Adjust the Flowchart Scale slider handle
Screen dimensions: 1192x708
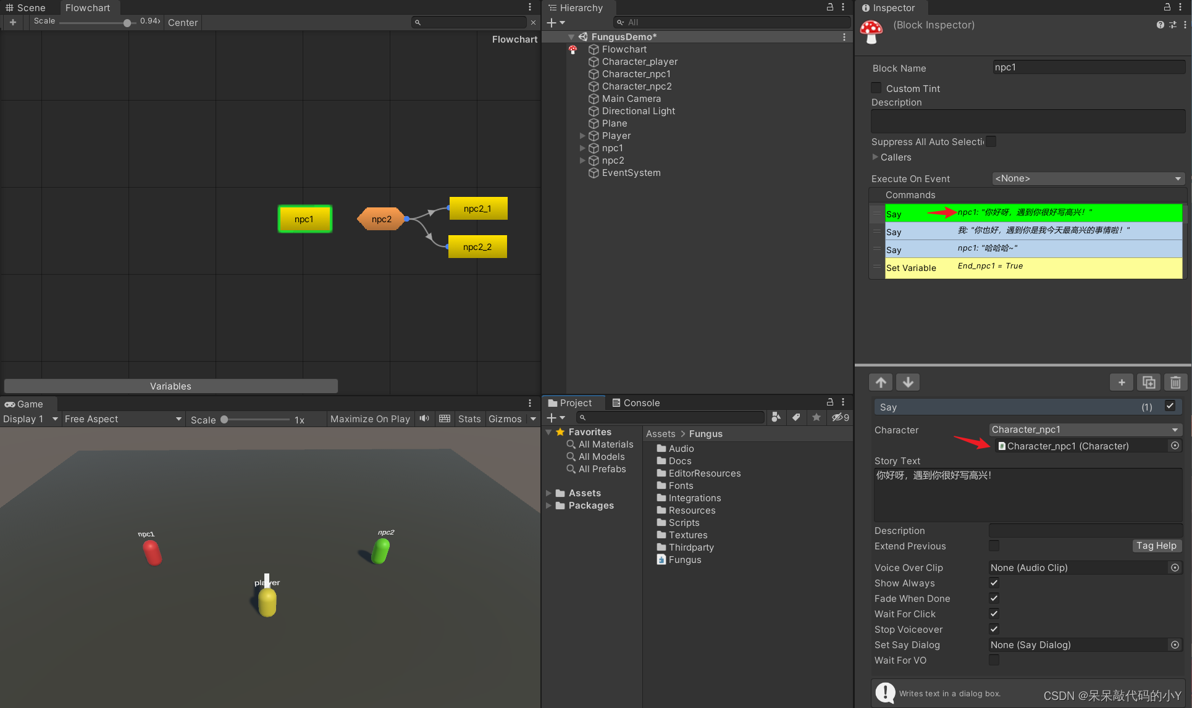click(127, 23)
